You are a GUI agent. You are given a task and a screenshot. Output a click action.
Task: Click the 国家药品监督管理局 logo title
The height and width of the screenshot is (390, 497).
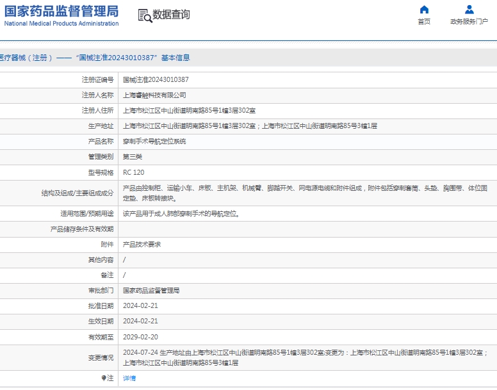point(61,11)
